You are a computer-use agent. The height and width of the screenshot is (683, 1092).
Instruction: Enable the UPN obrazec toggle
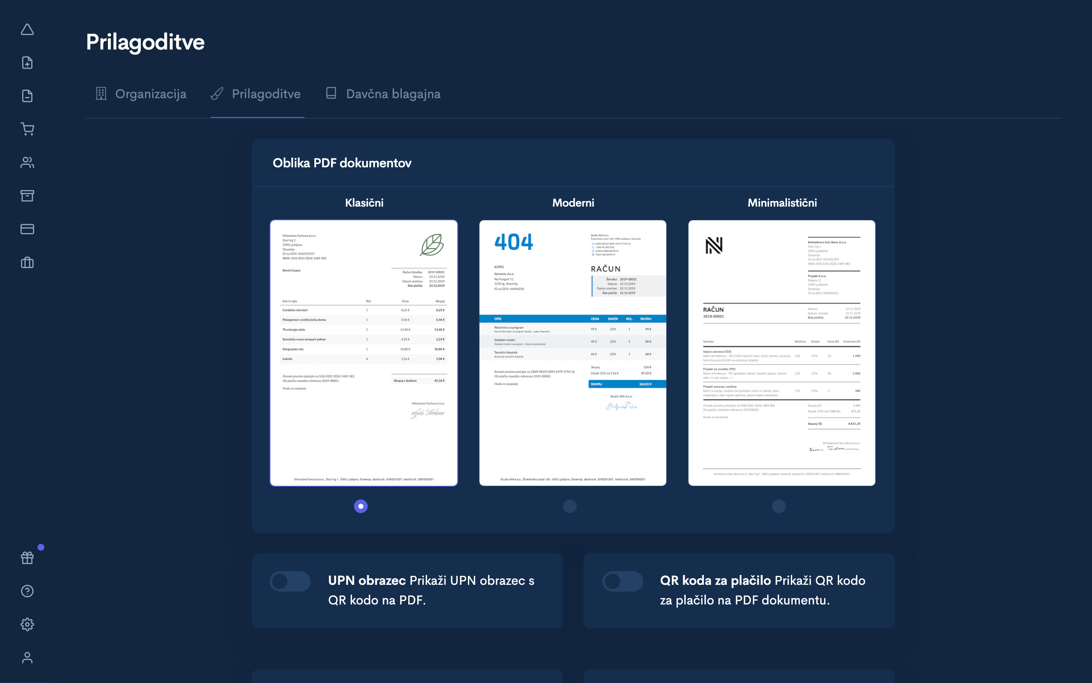290,581
